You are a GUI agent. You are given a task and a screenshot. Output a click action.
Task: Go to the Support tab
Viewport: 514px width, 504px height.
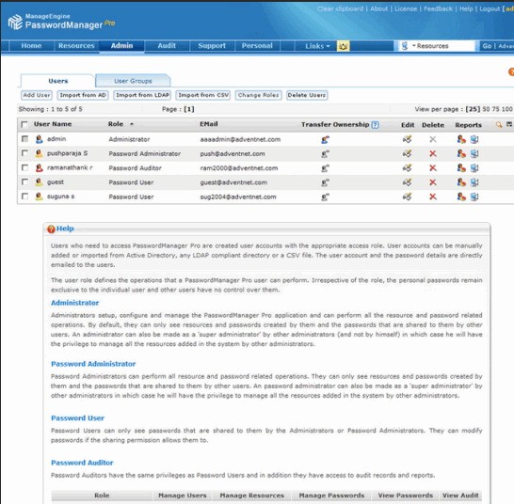(x=212, y=46)
